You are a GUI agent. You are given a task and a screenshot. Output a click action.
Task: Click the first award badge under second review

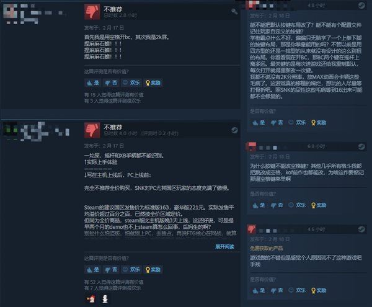(91, 299)
